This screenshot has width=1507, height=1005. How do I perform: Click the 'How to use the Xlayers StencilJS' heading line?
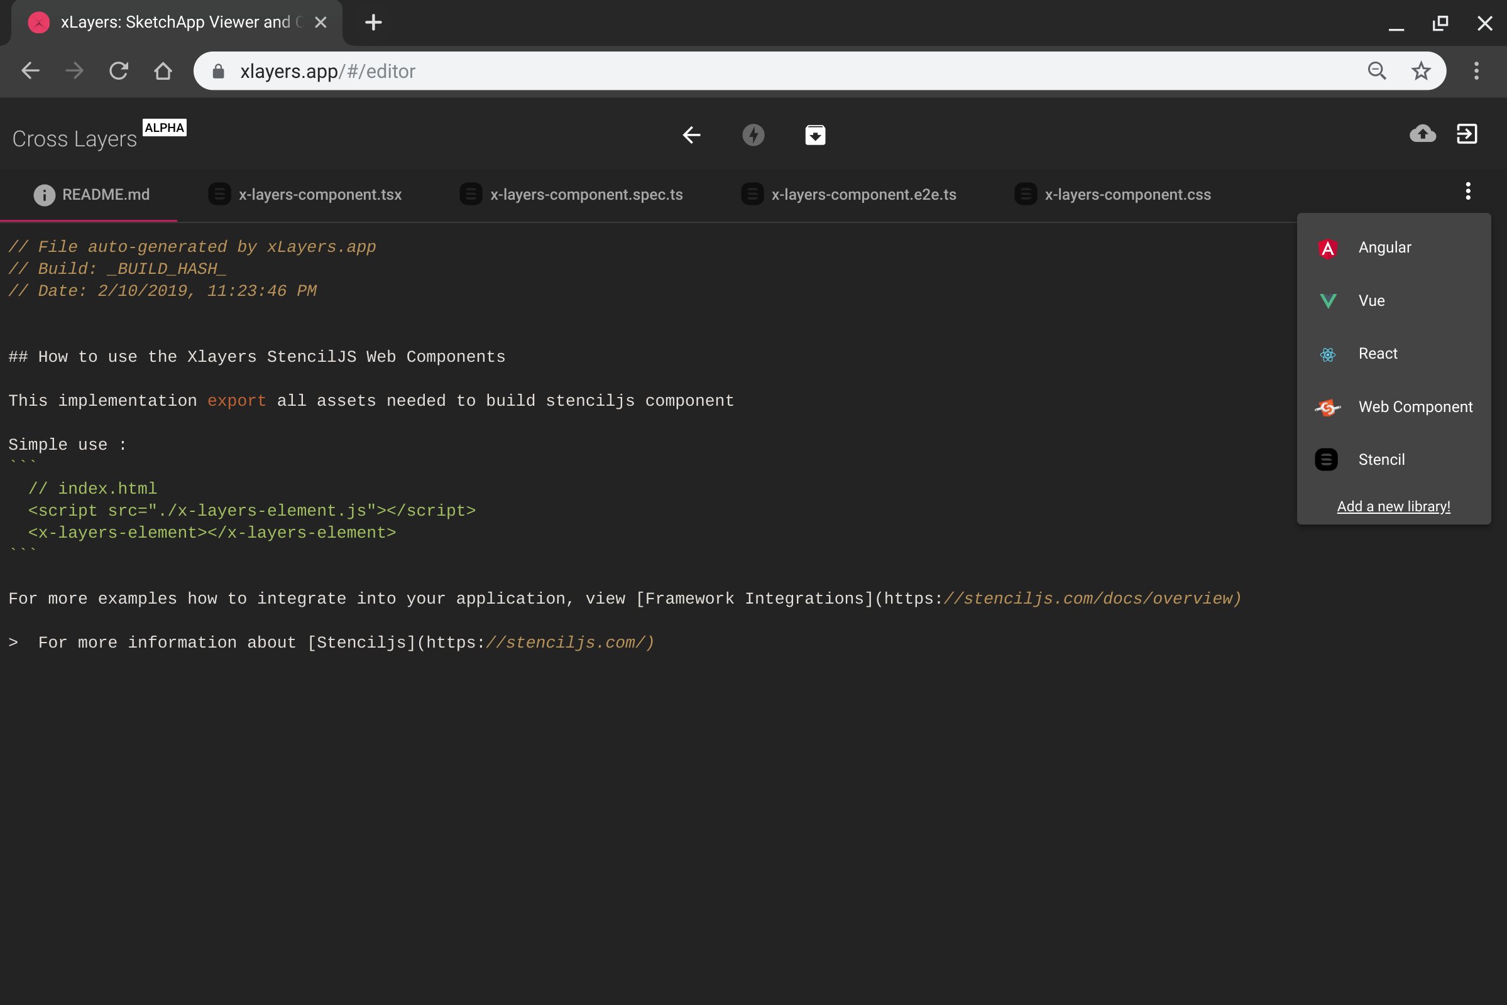pos(256,357)
